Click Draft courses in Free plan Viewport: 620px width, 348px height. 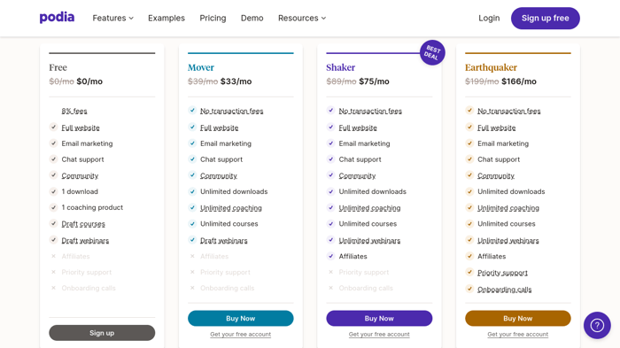click(x=83, y=224)
